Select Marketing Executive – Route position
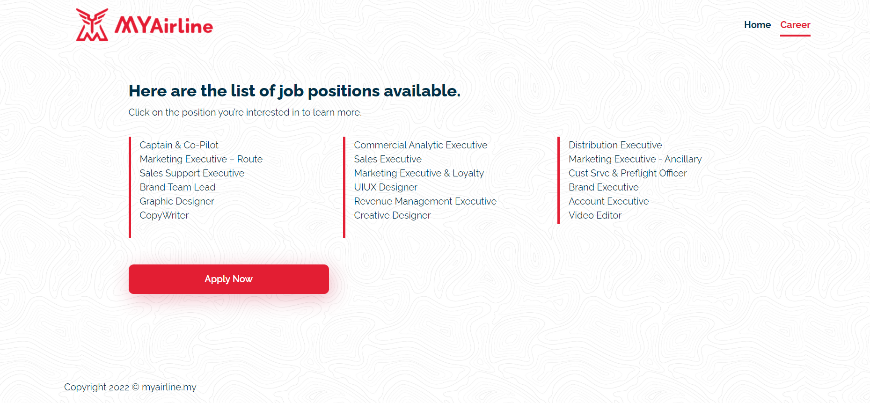The width and height of the screenshot is (870, 403). click(201, 159)
